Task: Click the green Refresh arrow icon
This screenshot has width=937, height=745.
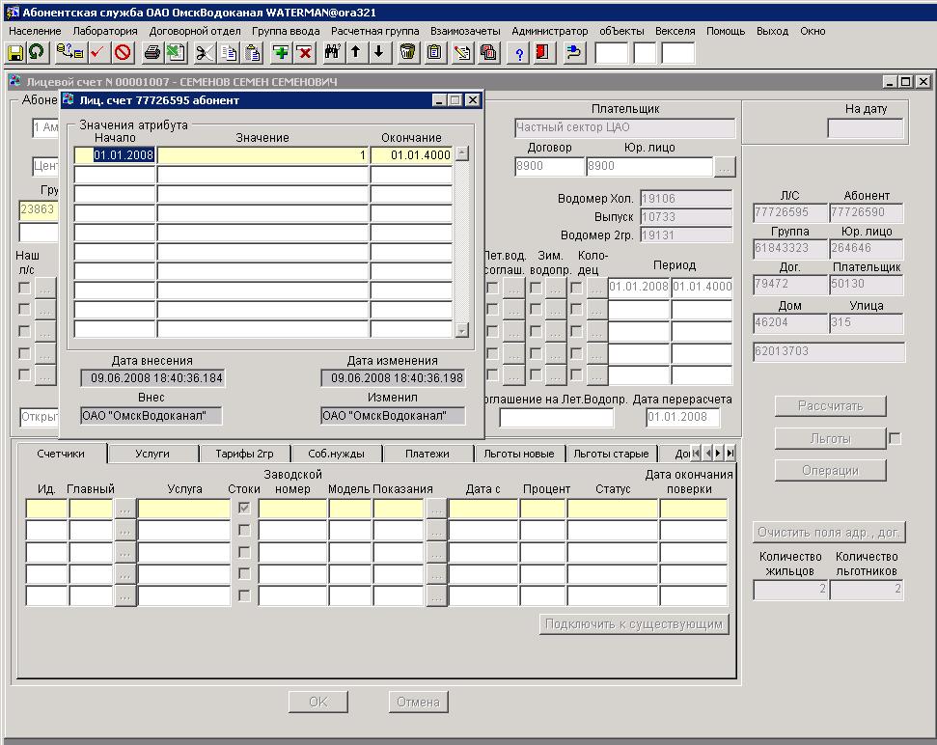Action: [37, 52]
